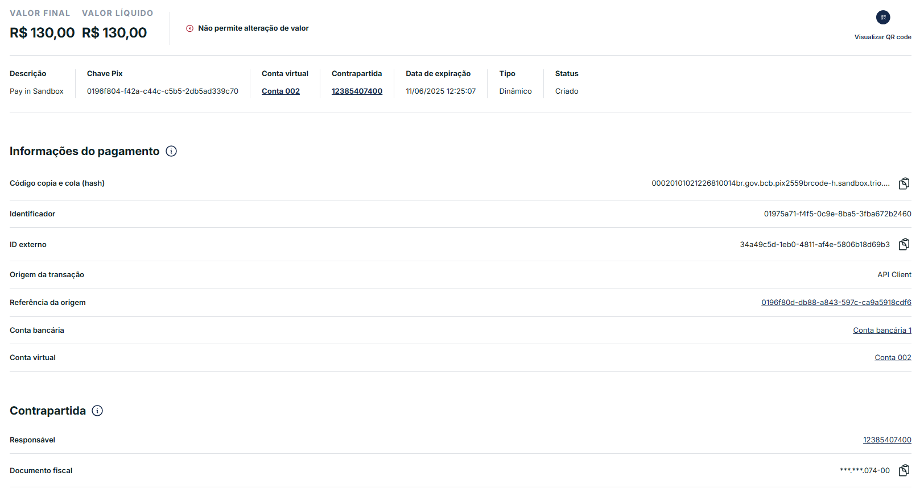Click the Identificador value text

coord(837,214)
